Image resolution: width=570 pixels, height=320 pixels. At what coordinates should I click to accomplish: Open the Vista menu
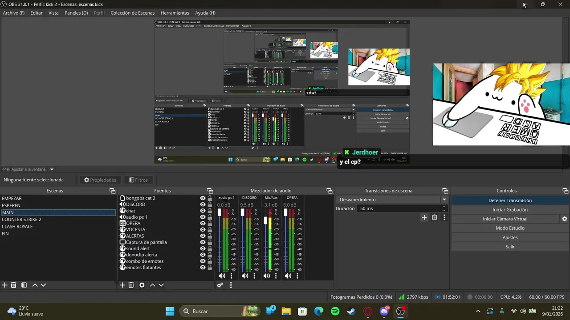point(53,13)
